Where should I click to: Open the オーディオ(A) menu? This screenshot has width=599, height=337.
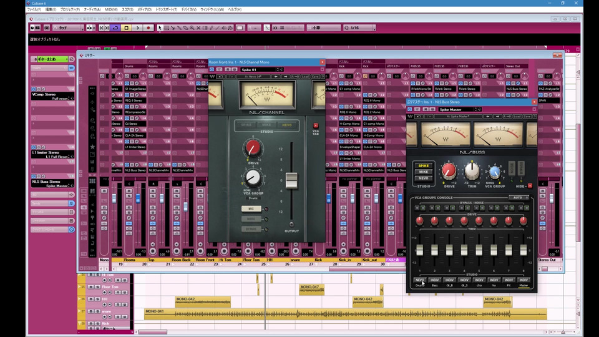(92, 9)
